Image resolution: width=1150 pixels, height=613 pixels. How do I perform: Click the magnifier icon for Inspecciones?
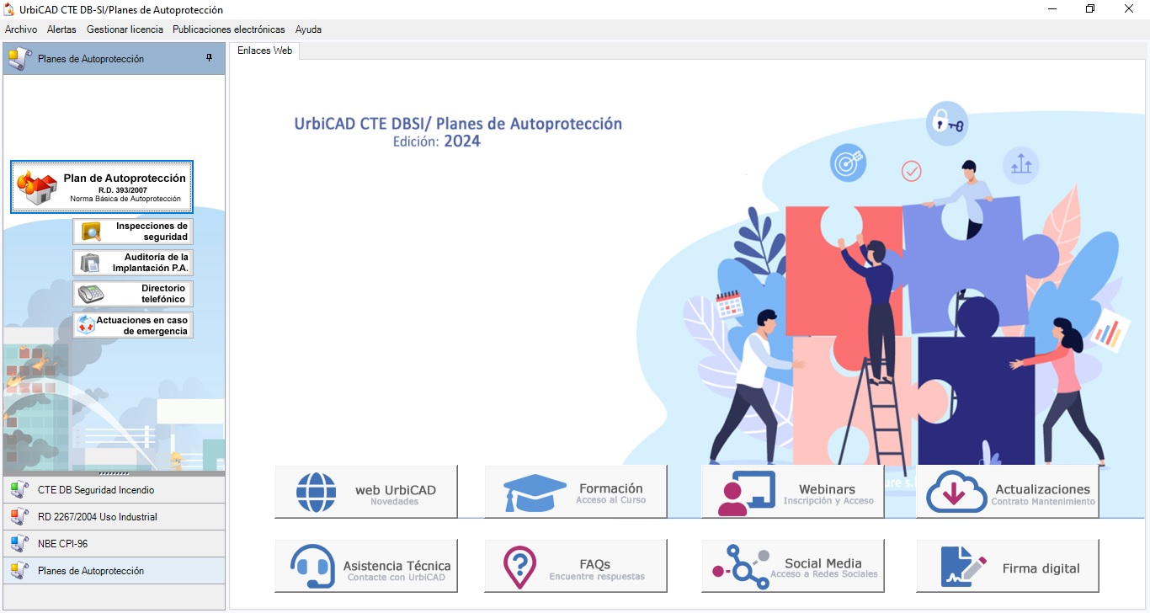(90, 232)
